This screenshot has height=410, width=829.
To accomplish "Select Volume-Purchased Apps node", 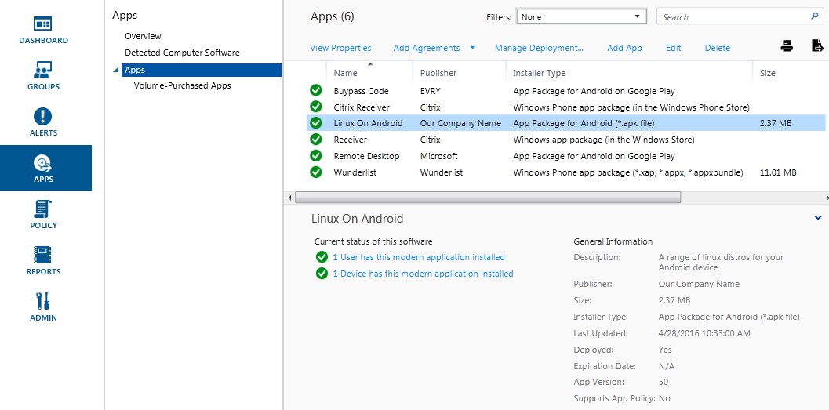I will coord(183,85).
